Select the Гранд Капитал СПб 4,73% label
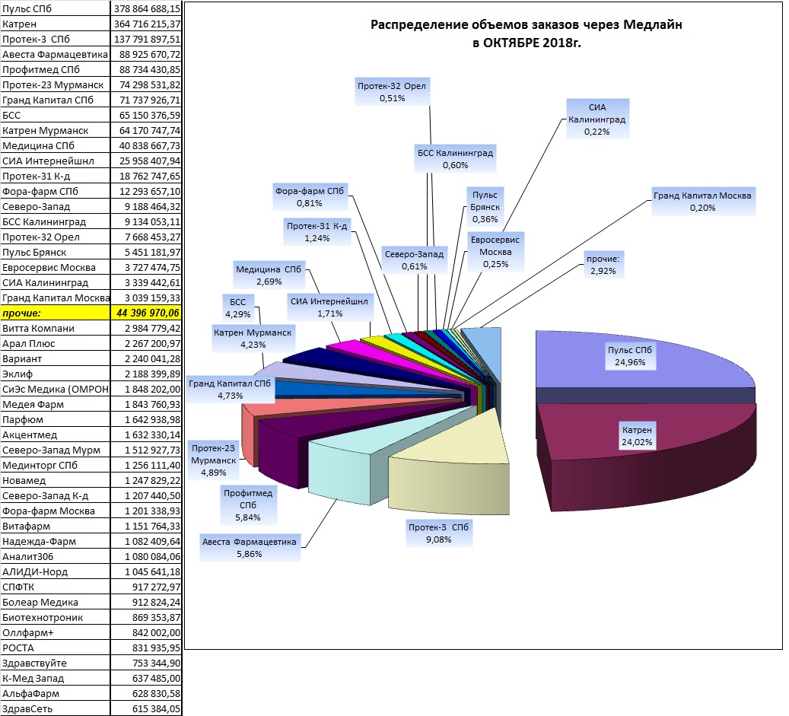Viewport: 789px width, 716px height. (x=230, y=390)
